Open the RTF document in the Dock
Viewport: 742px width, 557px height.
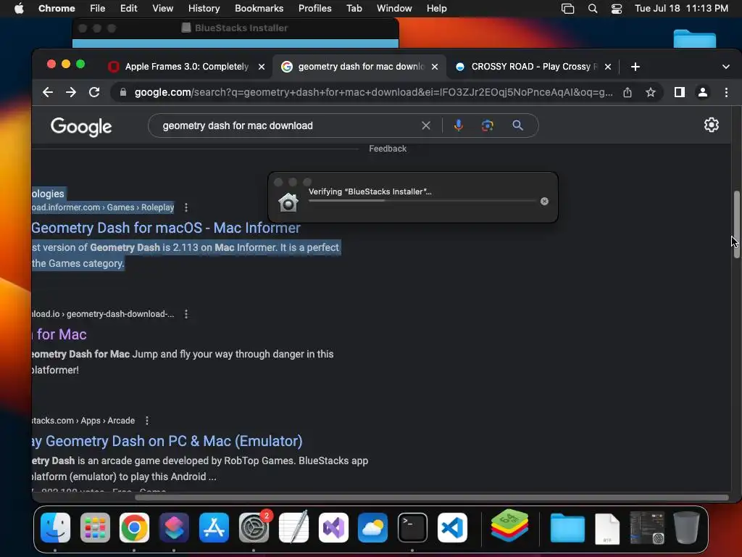[x=608, y=529]
